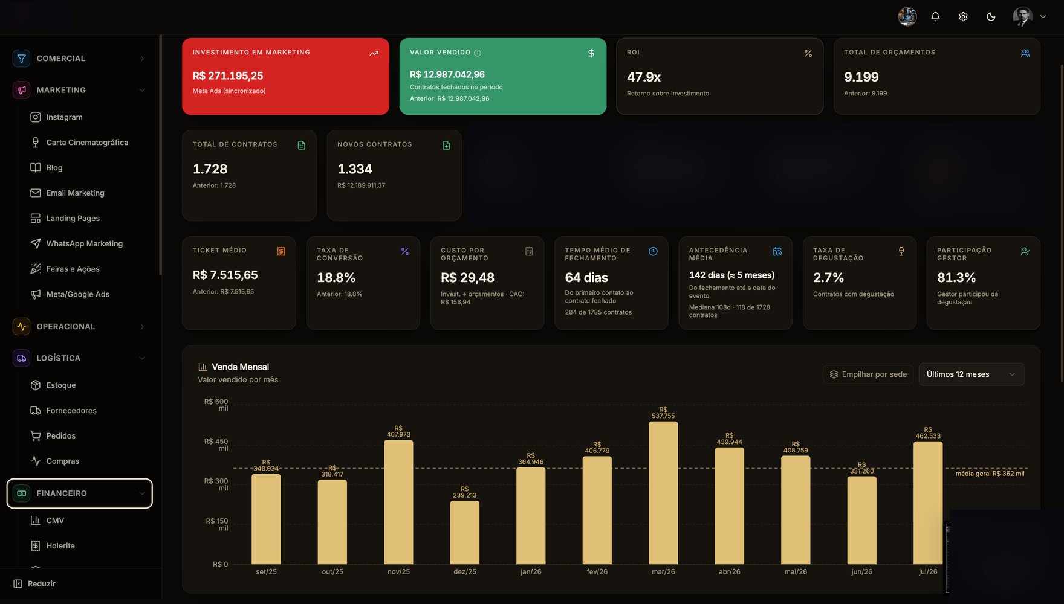
Task: Click the file-plus icon on Novos Contratos
Action: (x=446, y=146)
